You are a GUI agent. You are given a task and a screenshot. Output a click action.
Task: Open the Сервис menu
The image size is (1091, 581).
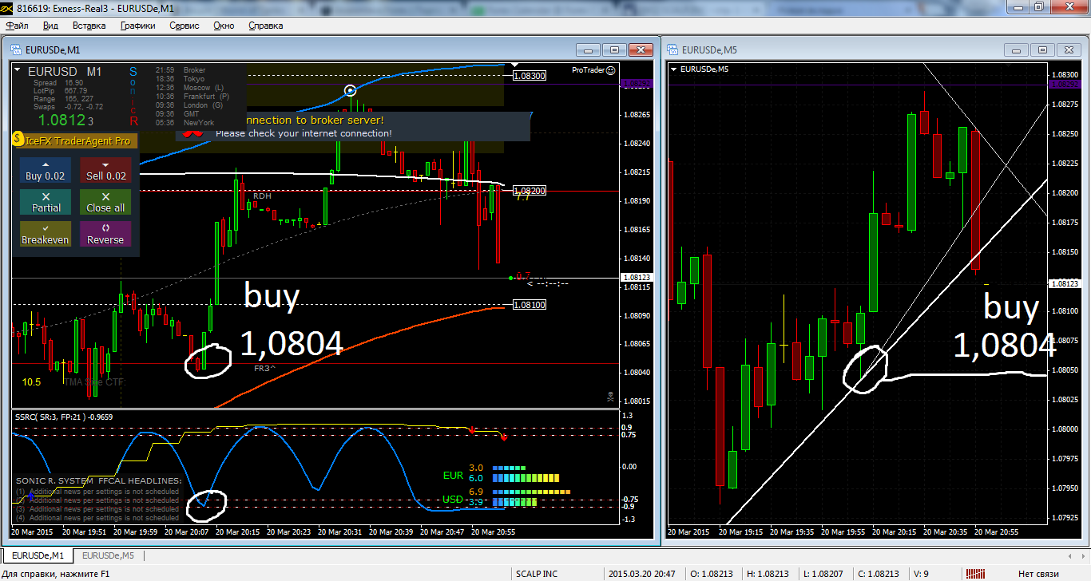point(184,26)
